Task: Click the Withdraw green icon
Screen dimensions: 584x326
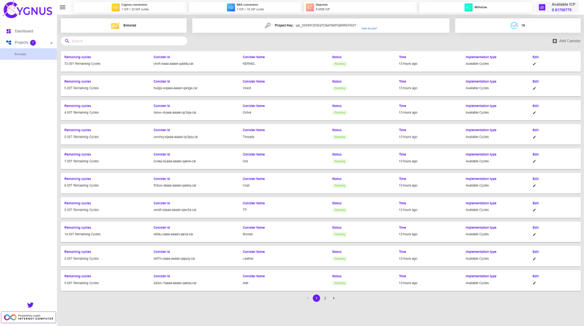Action: 468,7
